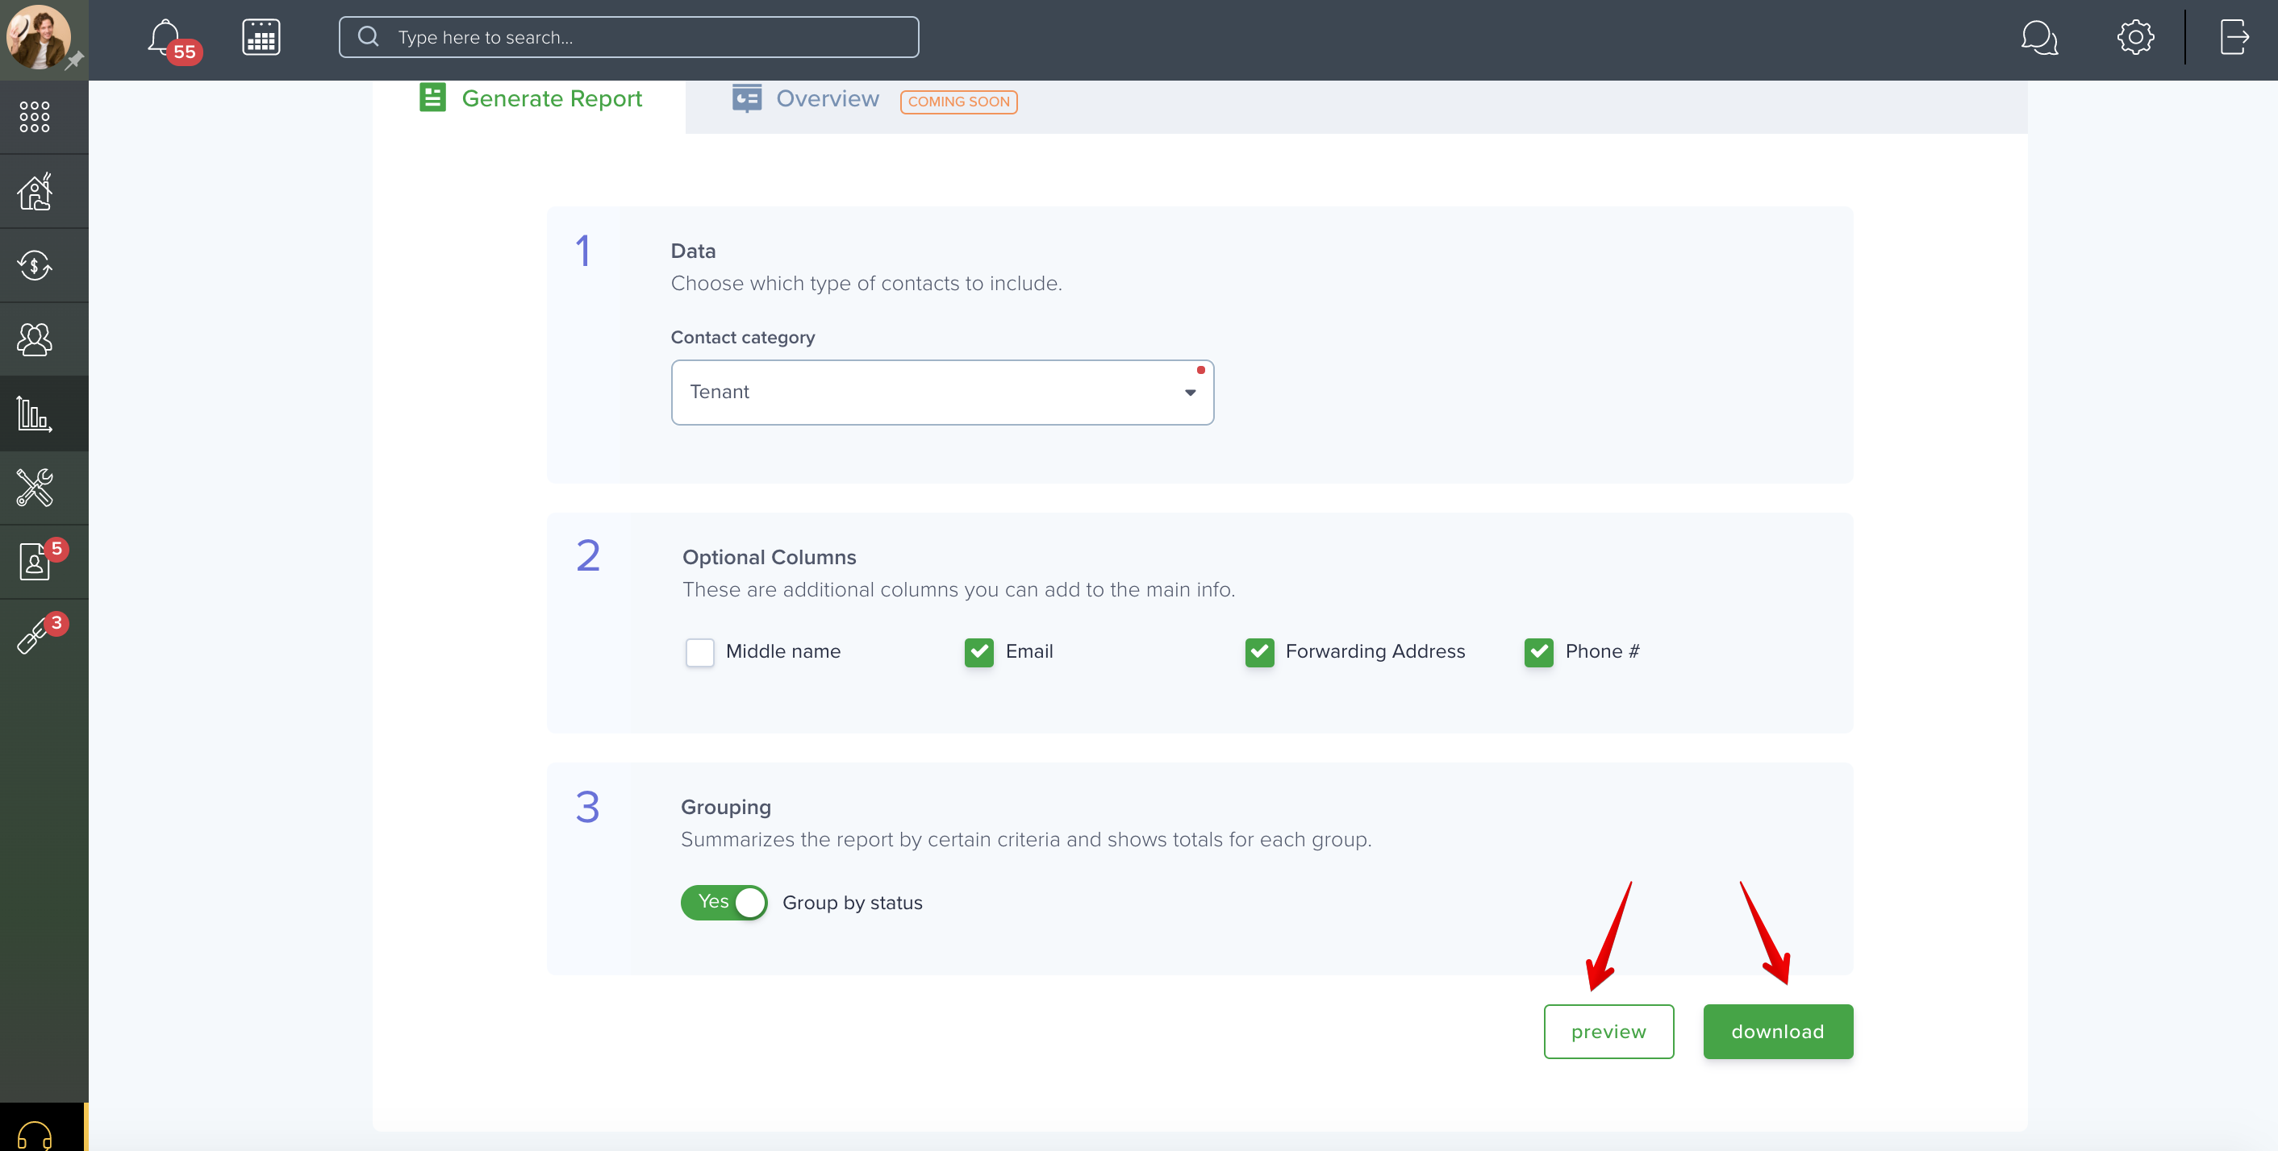
Task: Open the apps grid sidebar icon
Action: [35, 117]
